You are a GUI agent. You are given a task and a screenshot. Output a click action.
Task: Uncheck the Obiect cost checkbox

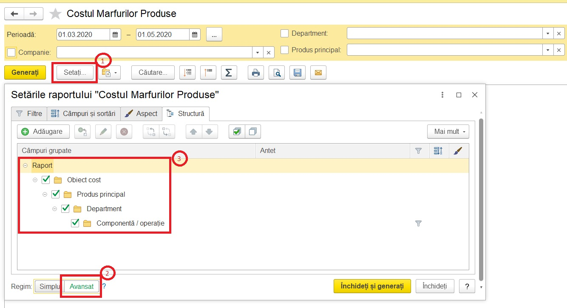[x=46, y=180]
